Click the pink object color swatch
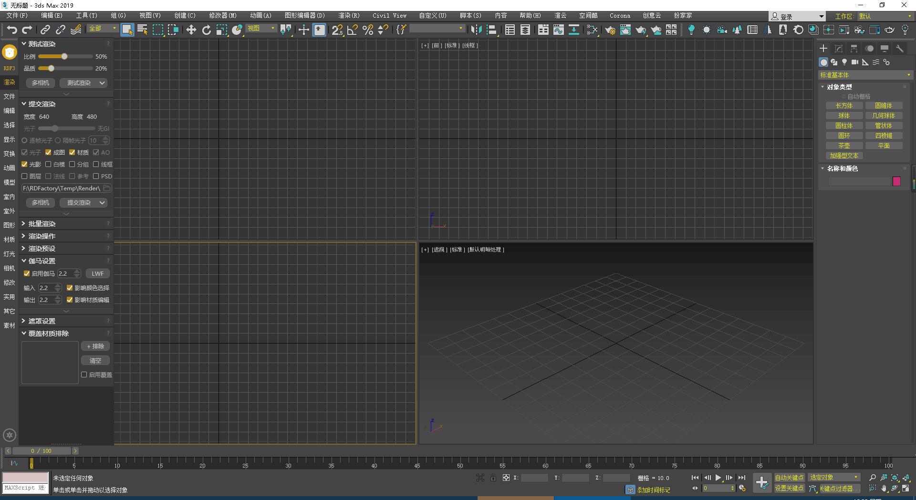 click(x=896, y=181)
